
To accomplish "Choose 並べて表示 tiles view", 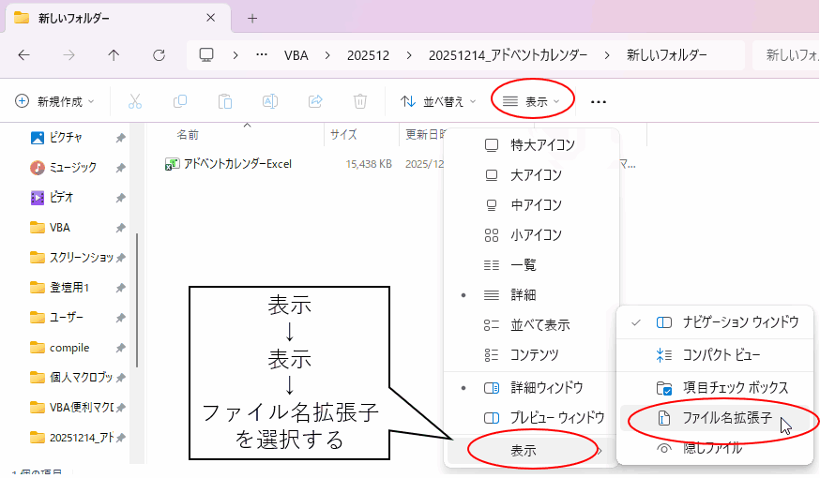I will coord(531,325).
